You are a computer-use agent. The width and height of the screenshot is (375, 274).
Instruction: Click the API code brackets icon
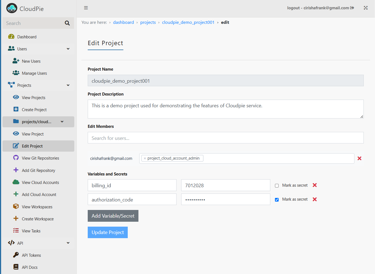point(11,243)
